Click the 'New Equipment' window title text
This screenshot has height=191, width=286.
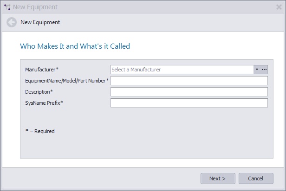tap(35, 7)
